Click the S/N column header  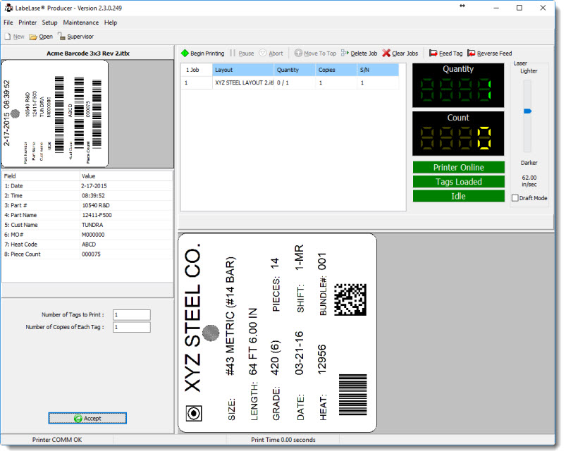click(x=378, y=70)
